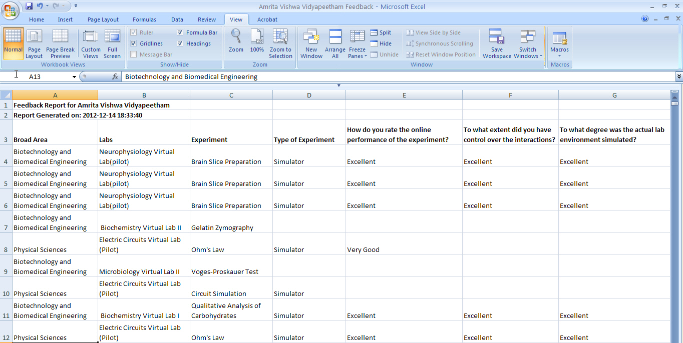Select column A header
The height and width of the screenshot is (343, 683).
click(55, 95)
